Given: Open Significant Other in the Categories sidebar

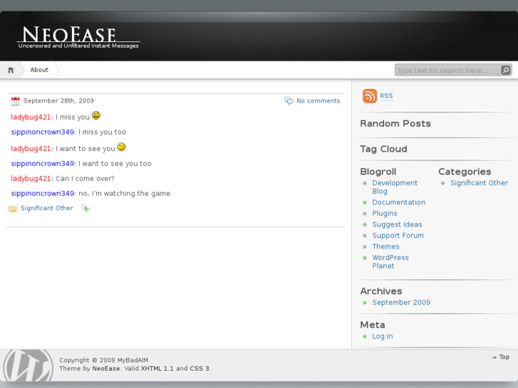Looking at the screenshot, I should click(479, 183).
